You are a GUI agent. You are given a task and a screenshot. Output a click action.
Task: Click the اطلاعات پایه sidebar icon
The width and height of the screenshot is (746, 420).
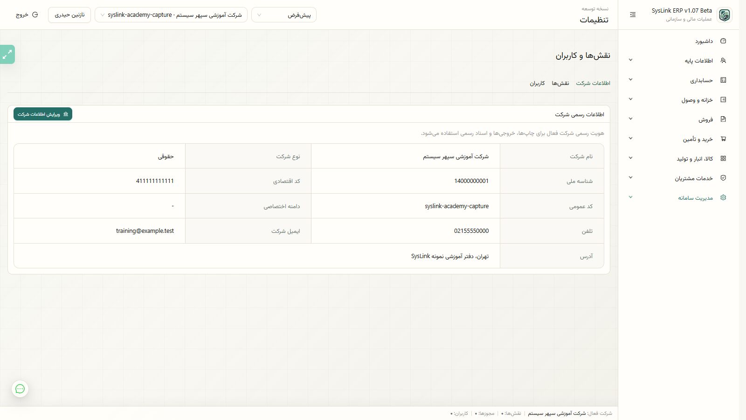point(723,61)
